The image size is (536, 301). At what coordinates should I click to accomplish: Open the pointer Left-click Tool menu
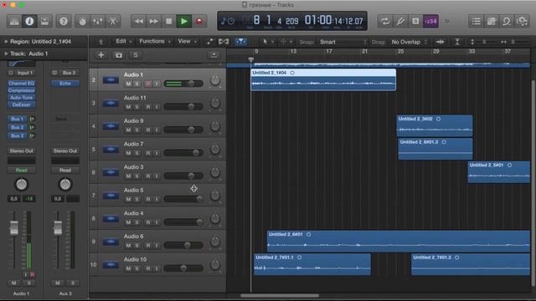[x=267, y=42]
